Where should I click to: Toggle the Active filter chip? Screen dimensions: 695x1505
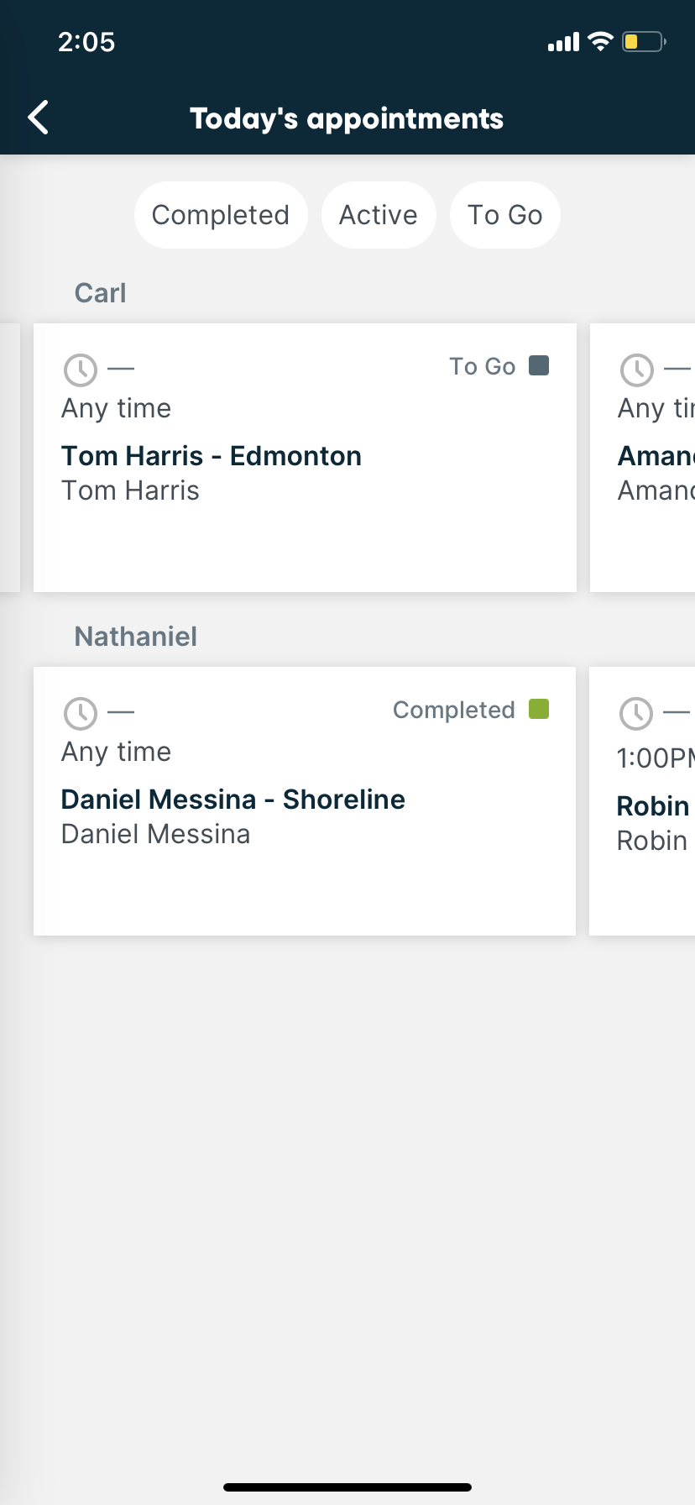[379, 215]
